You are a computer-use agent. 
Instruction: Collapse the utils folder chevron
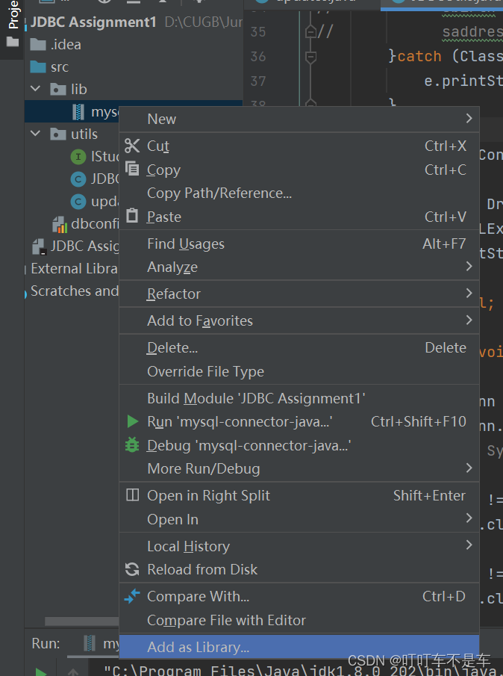[34, 134]
